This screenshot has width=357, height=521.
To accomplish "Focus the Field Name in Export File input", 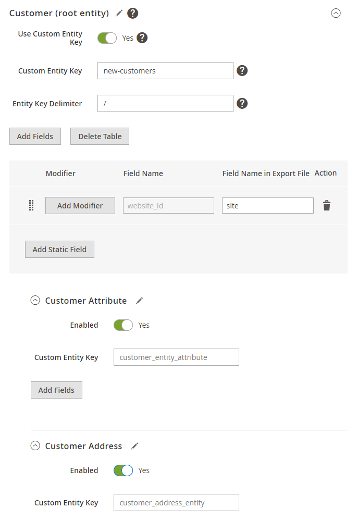I will 268,206.
